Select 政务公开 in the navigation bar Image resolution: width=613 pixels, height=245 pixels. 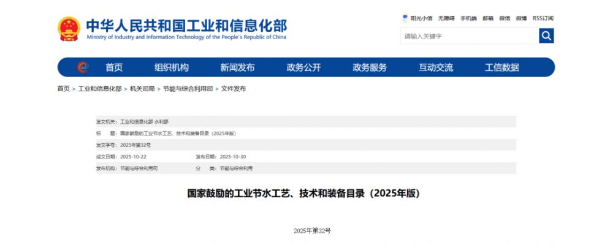tap(303, 67)
